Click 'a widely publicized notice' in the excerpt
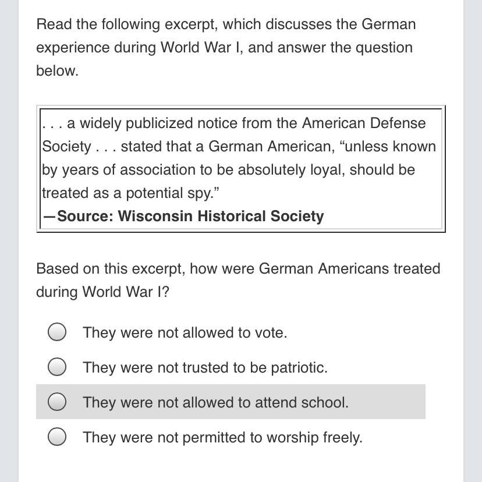Image resolution: width=482 pixels, height=482 pixels. point(130,123)
